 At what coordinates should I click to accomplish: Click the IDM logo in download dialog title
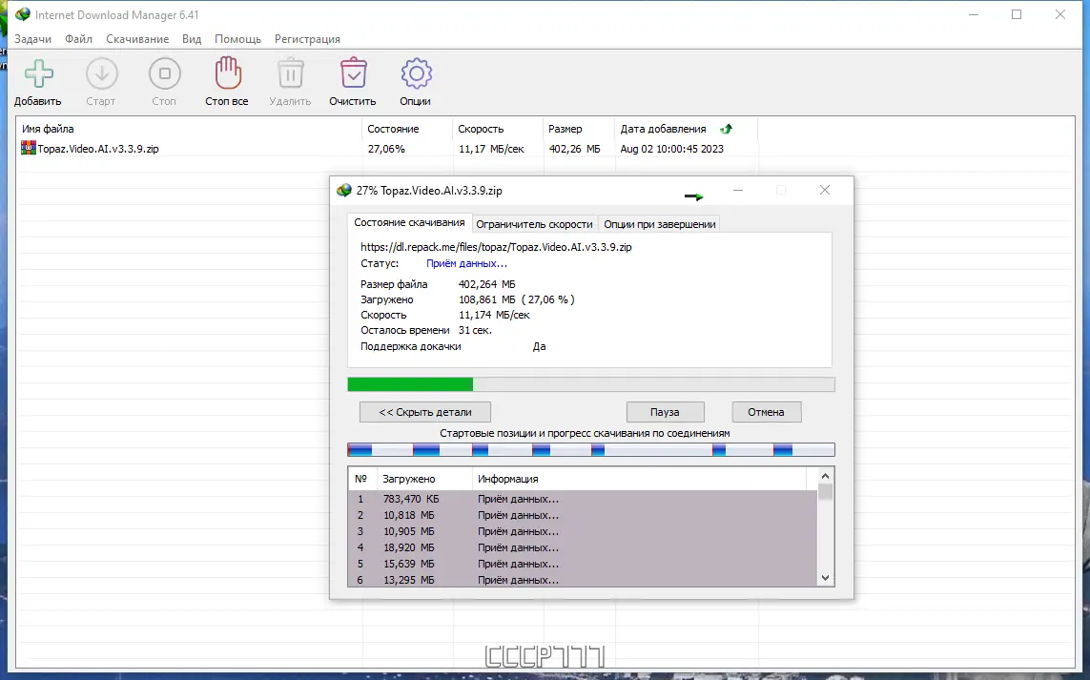click(343, 191)
